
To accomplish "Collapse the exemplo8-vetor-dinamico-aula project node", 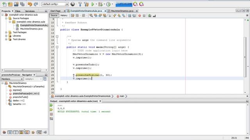I will tap(3, 15).
